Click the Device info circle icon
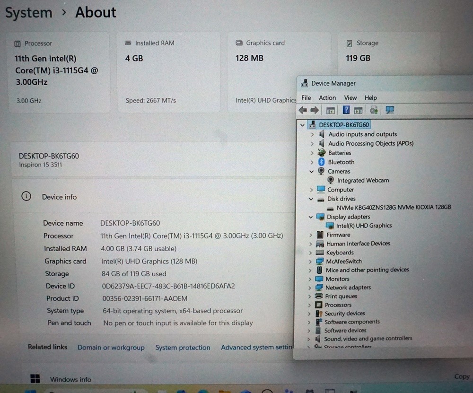 (x=26, y=196)
